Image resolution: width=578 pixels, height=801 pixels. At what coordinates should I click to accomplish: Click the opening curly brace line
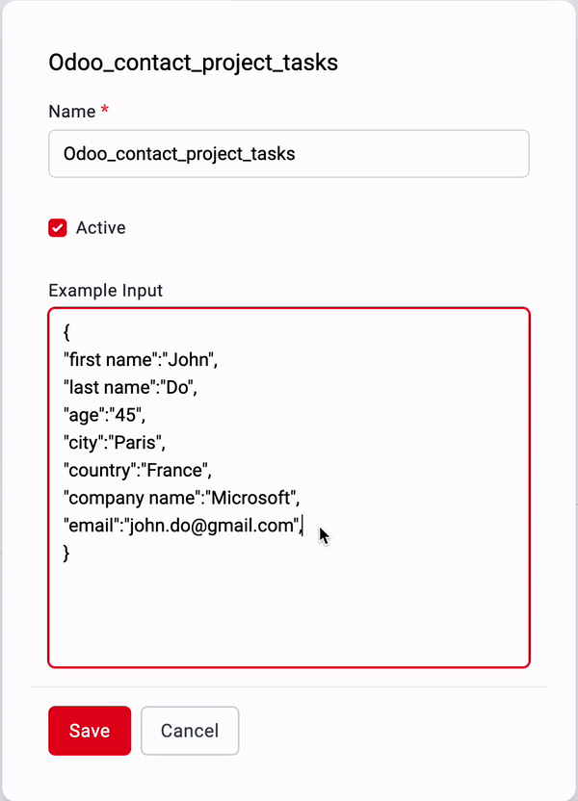[66, 332]
